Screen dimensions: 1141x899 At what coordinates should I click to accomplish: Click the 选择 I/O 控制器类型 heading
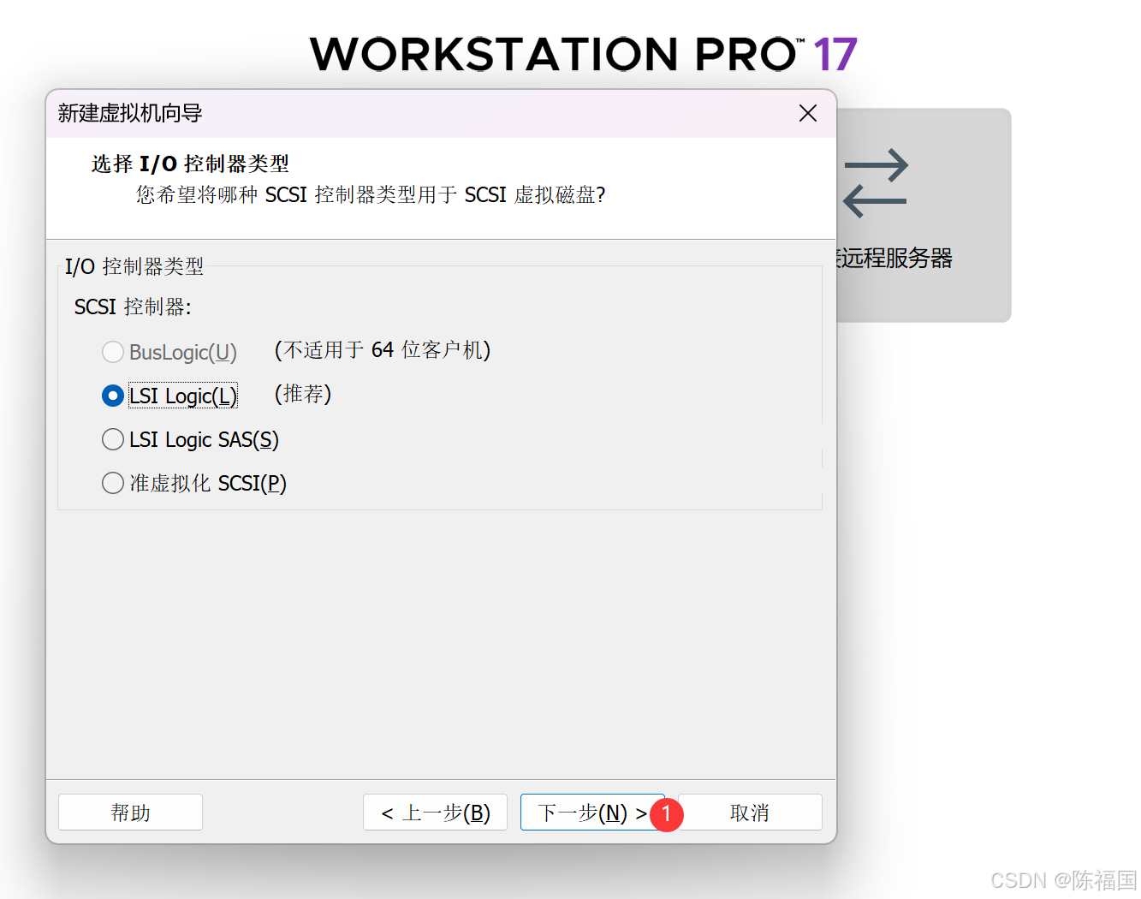pos(190,164)
